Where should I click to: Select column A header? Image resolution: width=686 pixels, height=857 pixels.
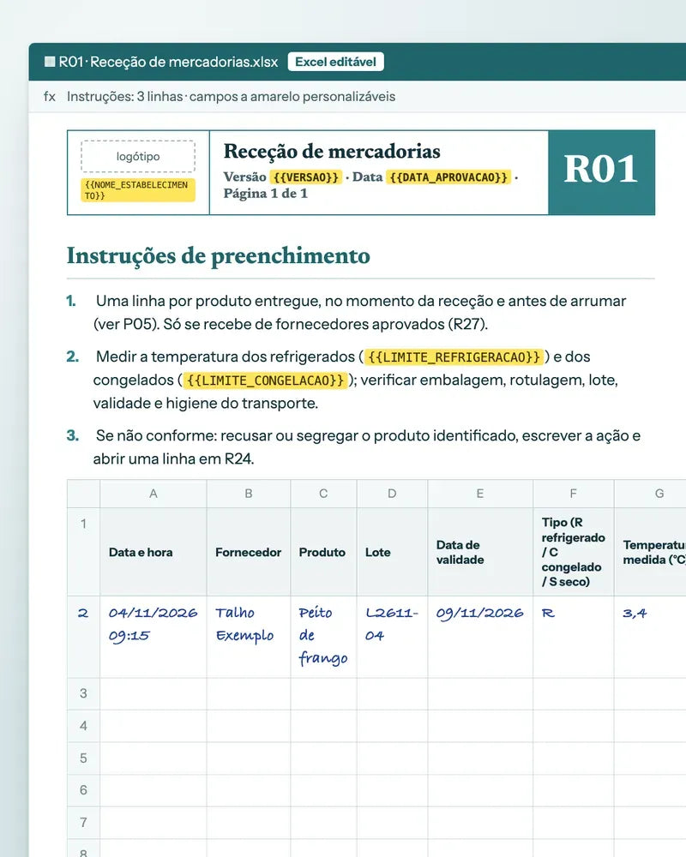tap(153, 494)
